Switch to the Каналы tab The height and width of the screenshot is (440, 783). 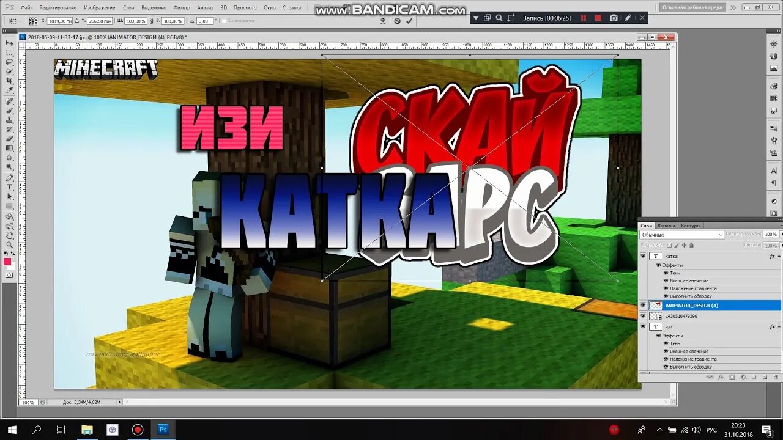point(666,226)
